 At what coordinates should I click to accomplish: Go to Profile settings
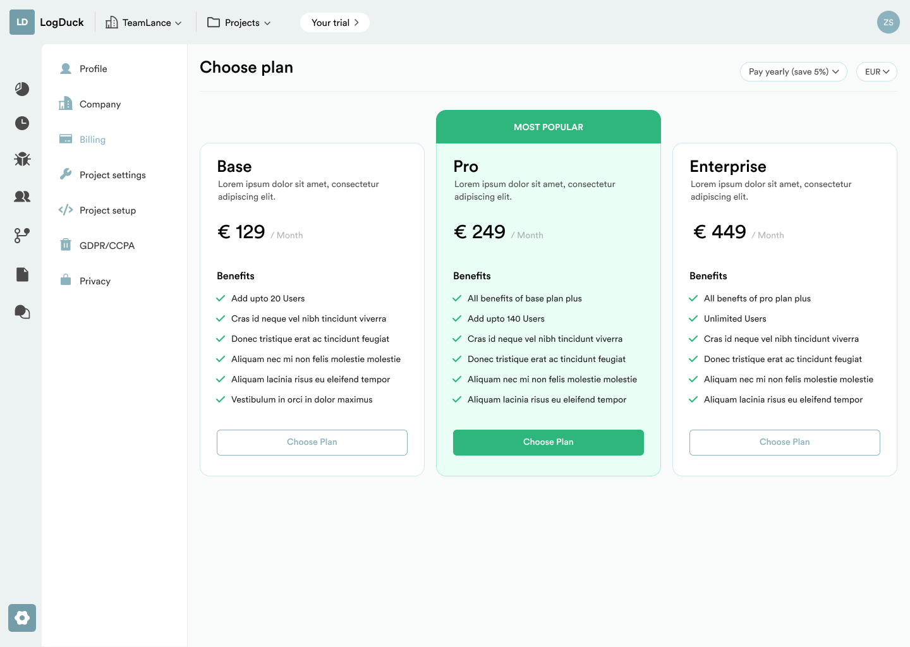(x=93, y=69)
